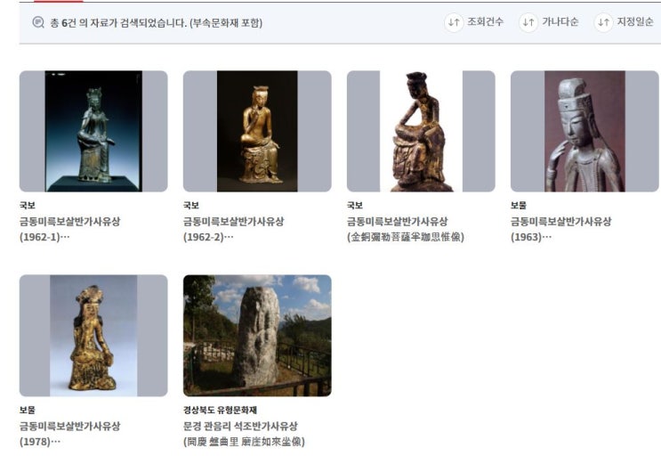The width and height of the screenshot is (661, 456).
Task: Open the 1962-2 golden statue thumbnail
Action: coord(257,131)
